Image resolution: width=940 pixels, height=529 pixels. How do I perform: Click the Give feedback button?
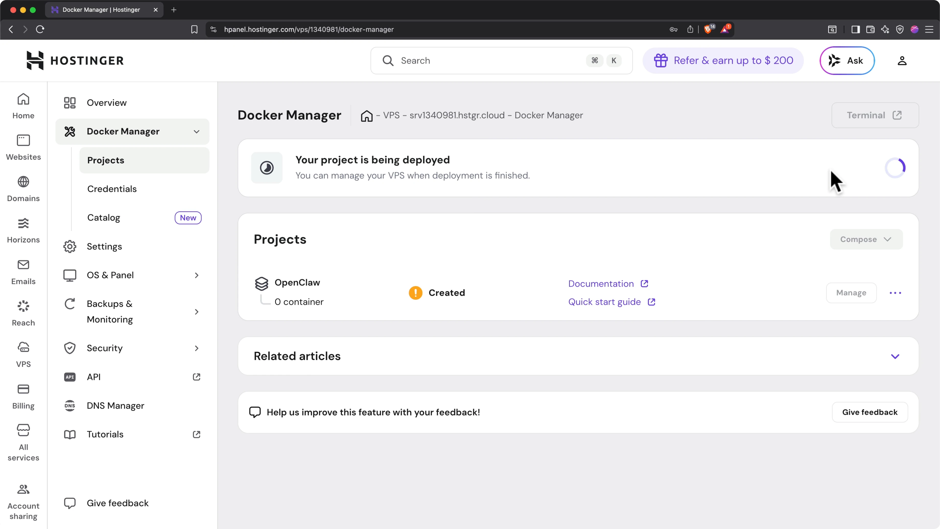coord(870,412)
